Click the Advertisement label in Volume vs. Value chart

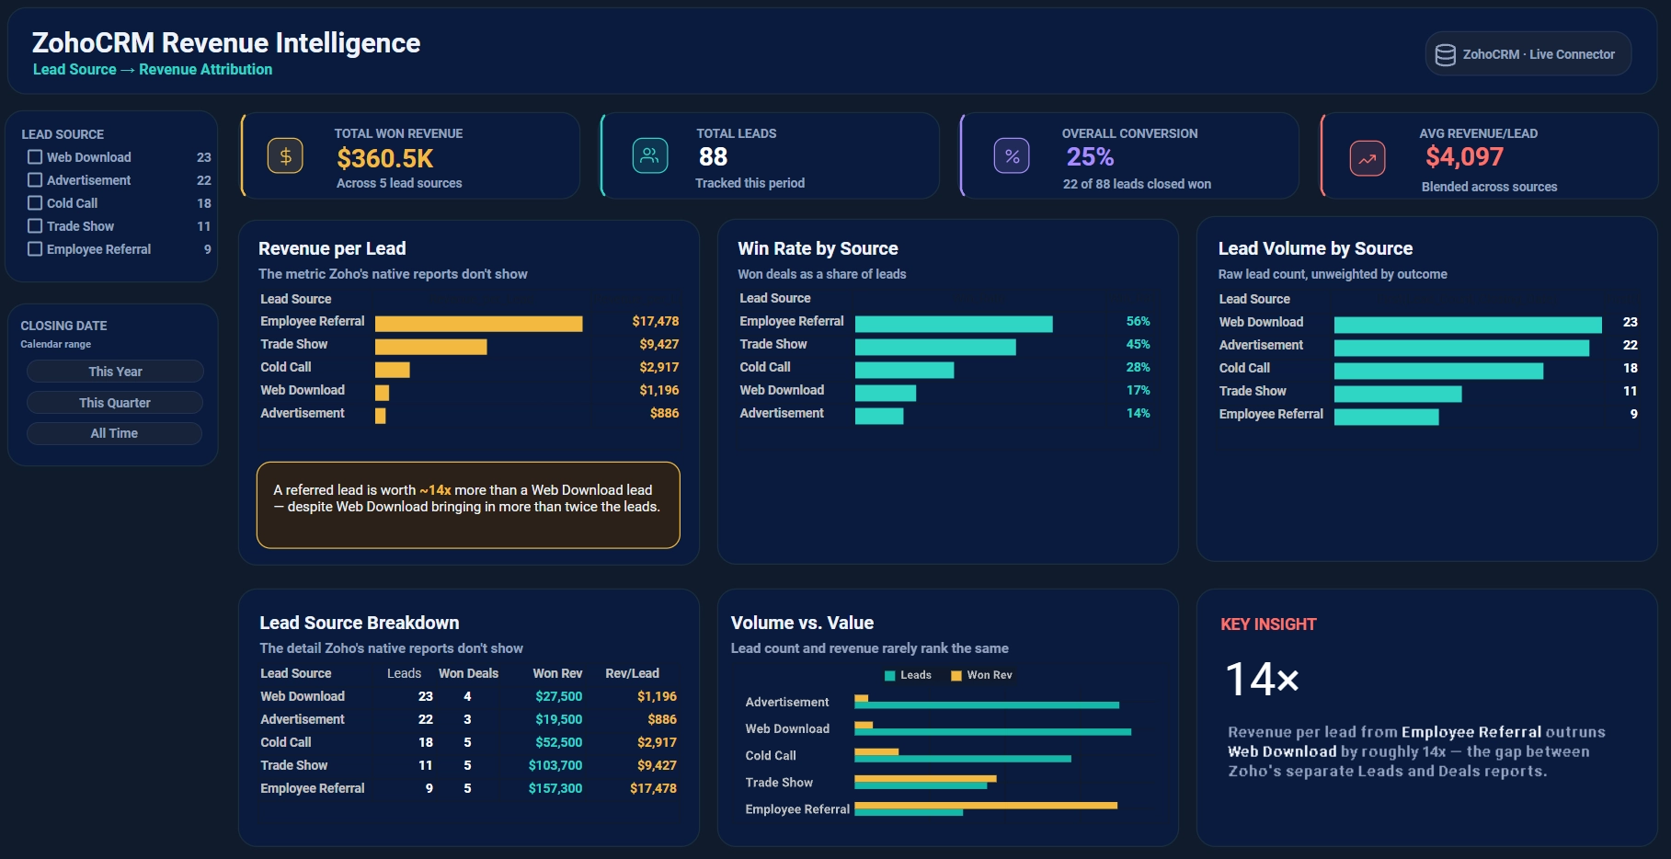pyautogui.click(x=787, y=702)
